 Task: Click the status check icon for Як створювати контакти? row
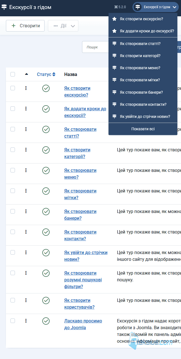coord(46,232)
